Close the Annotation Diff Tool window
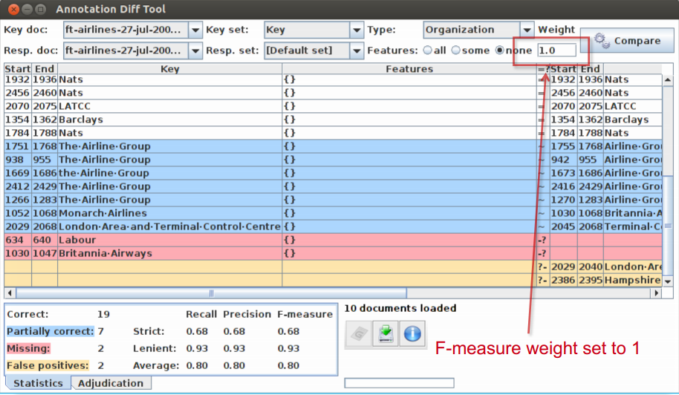The height and width of the screenshot is (395, 679). point(13,9)
